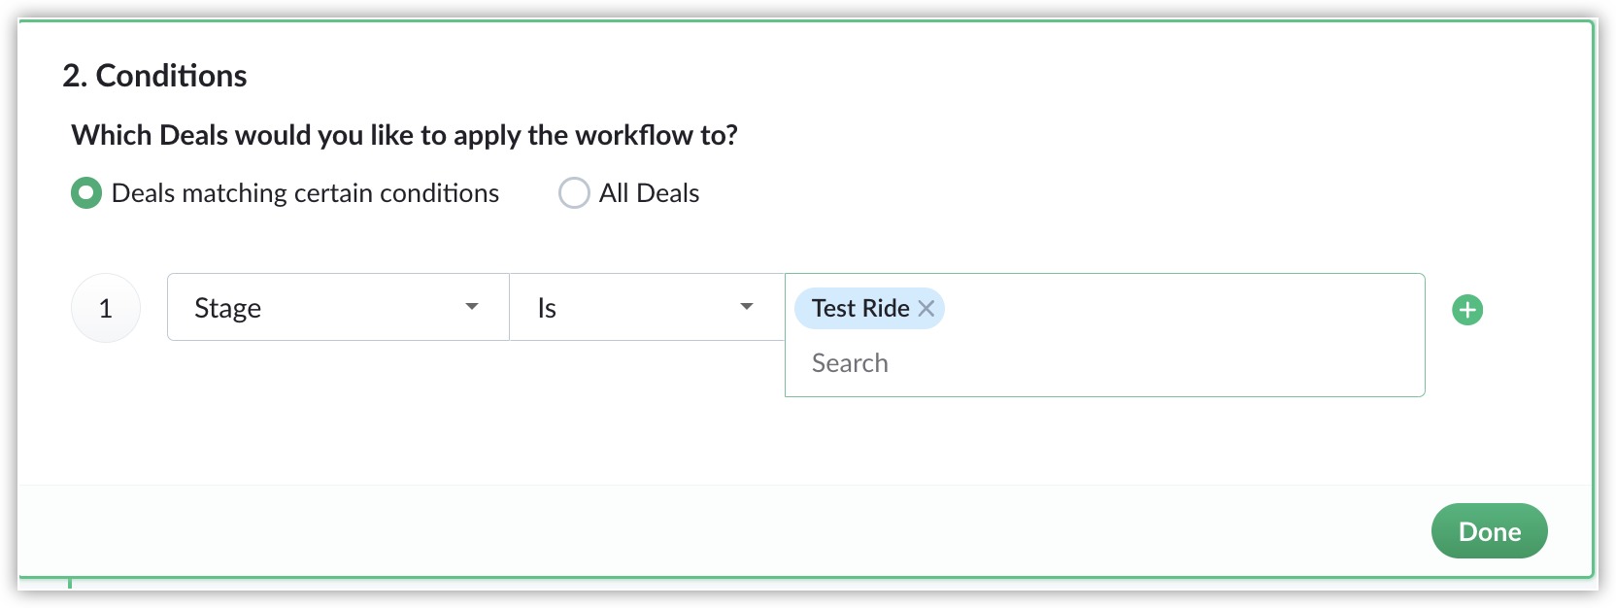1616x608 pixels.
Task: Open the Stage field dropdown
Action: [338, 307]
